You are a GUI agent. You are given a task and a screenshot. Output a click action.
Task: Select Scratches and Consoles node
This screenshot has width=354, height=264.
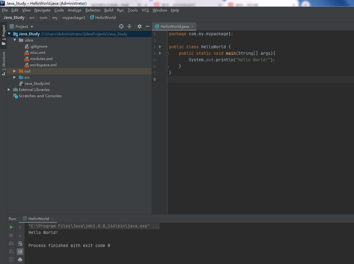pyautogui.click(x=40, y=96)
